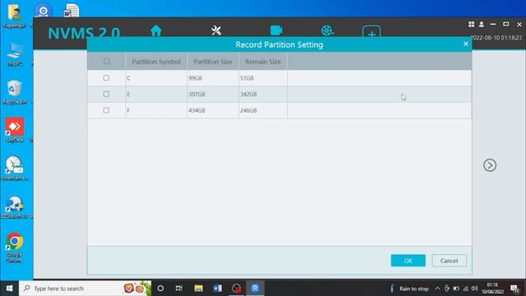Select the 342GB remain size cell

pyautogui.click(x=263, y=95)
